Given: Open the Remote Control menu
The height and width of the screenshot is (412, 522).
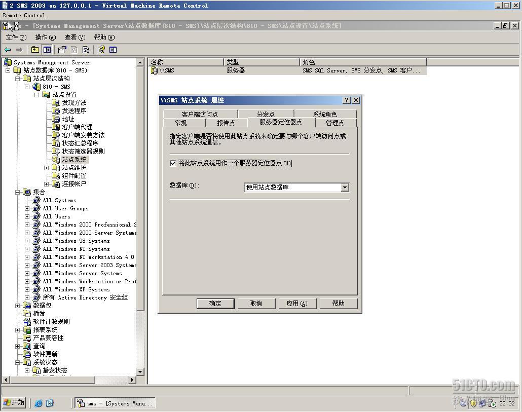Looking at the screenshot, I should click(x=24, y=15).
